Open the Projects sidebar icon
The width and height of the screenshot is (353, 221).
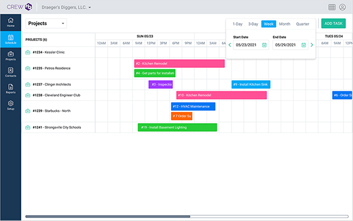(x=11, y=56)
